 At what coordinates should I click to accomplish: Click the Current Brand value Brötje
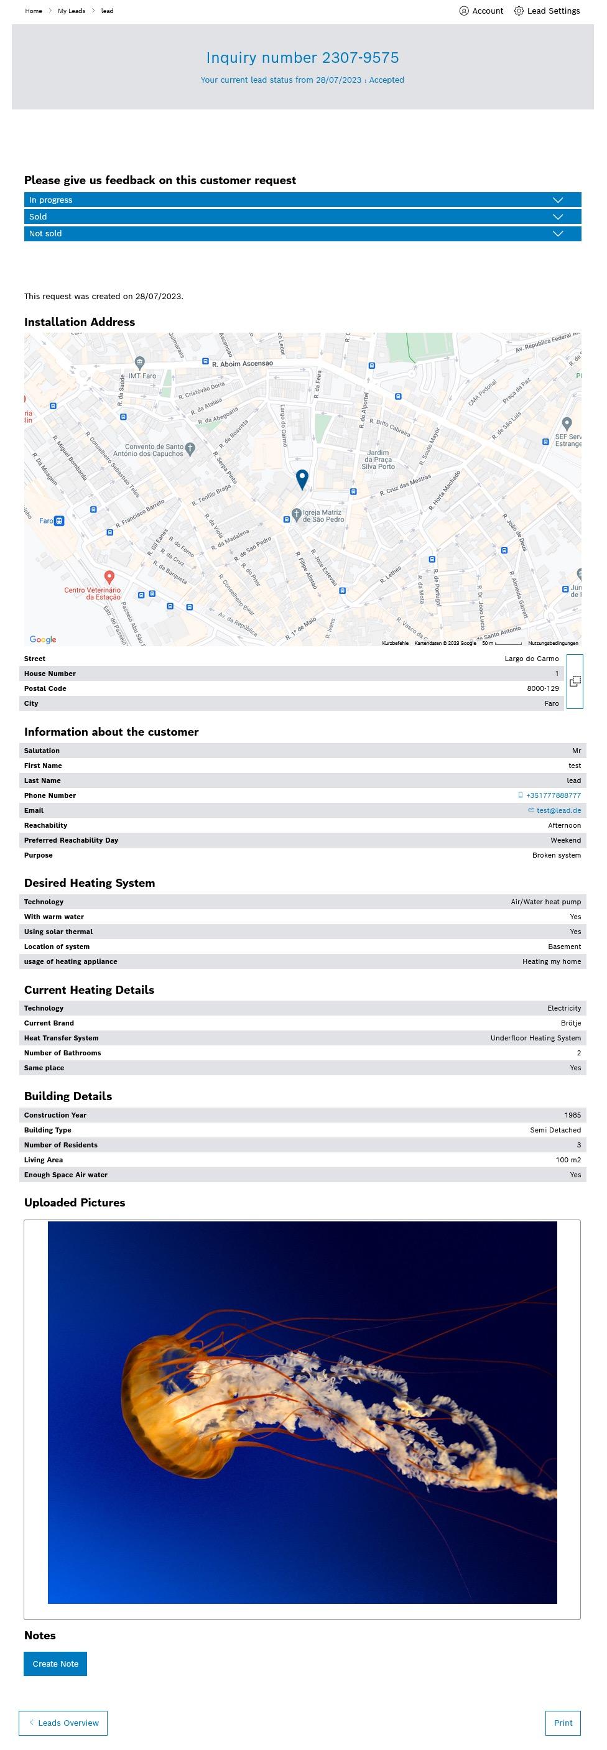[x=571, y=1022]
